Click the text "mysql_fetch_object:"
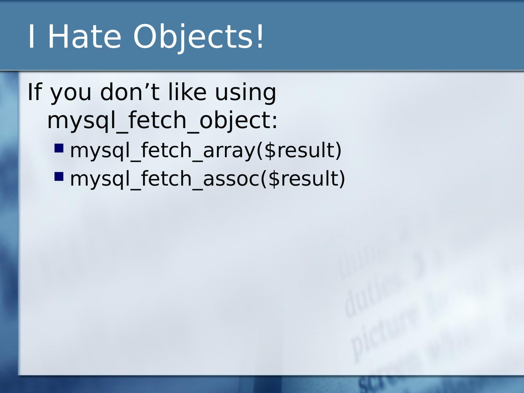Viewport: 524px width, 393px height. [x=162, y=120]
